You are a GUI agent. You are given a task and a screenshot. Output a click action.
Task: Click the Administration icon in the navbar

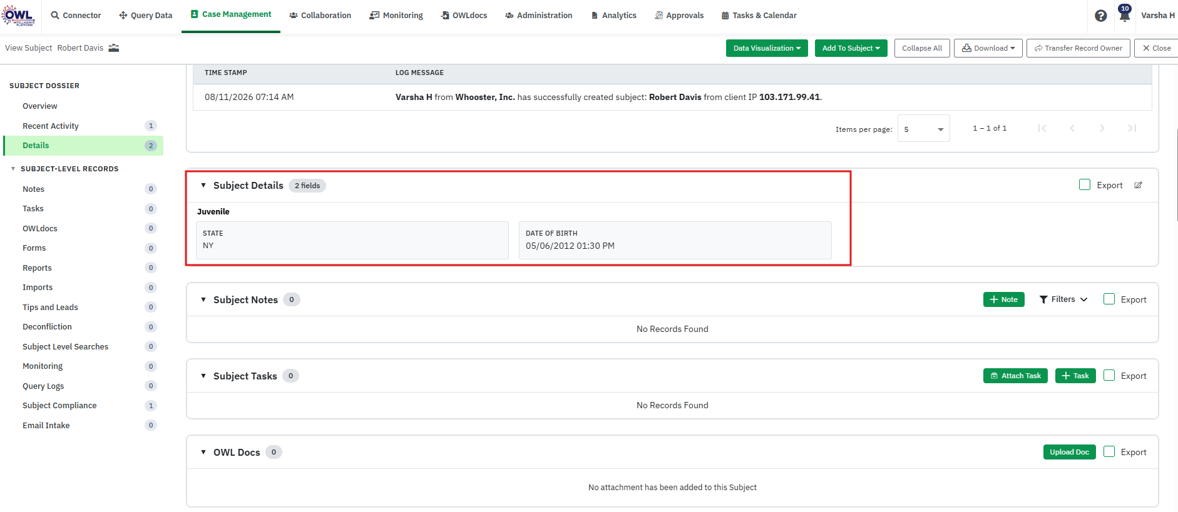pos(510,15)
